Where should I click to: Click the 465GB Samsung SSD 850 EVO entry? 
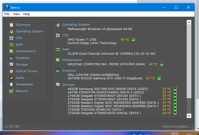tap(108, 89)
